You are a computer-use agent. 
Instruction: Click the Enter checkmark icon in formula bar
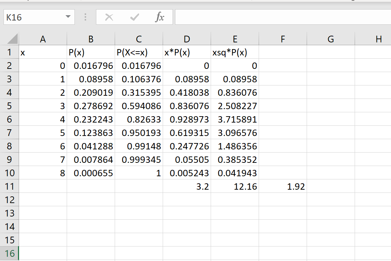[x=135, y=17]
